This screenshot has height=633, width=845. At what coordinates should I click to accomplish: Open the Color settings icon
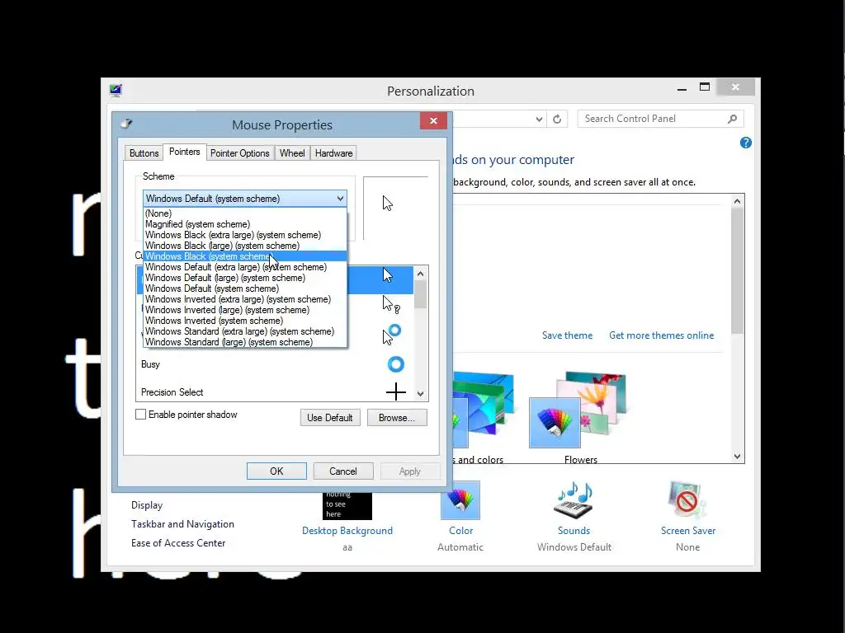[x=460, y=500]
